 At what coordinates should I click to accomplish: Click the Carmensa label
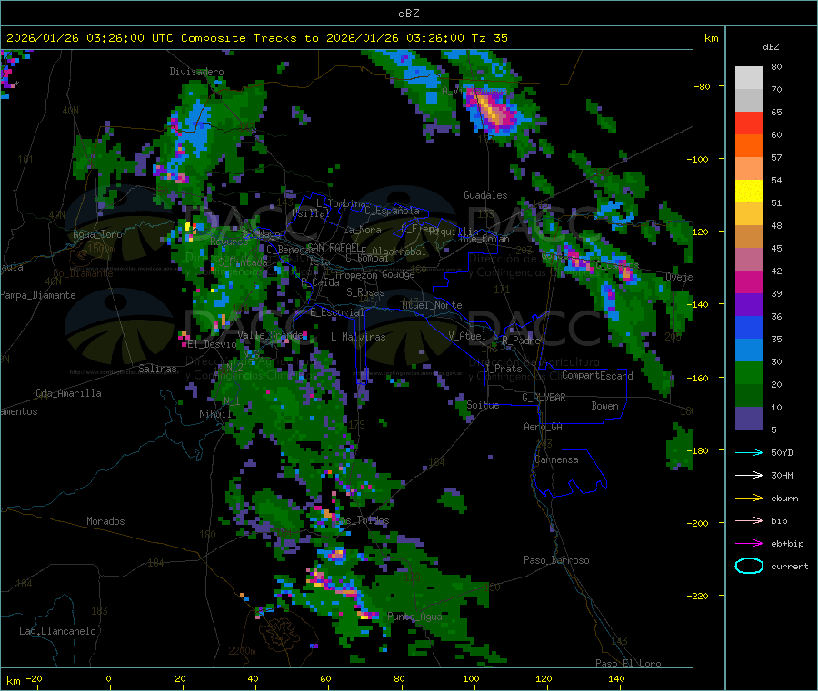(x=556, y=460)
